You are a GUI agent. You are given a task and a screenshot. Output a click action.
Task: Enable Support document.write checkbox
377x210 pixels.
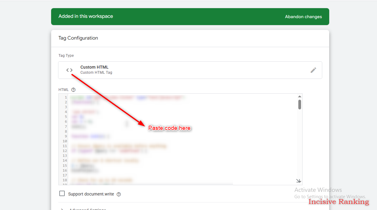point(62,193)
